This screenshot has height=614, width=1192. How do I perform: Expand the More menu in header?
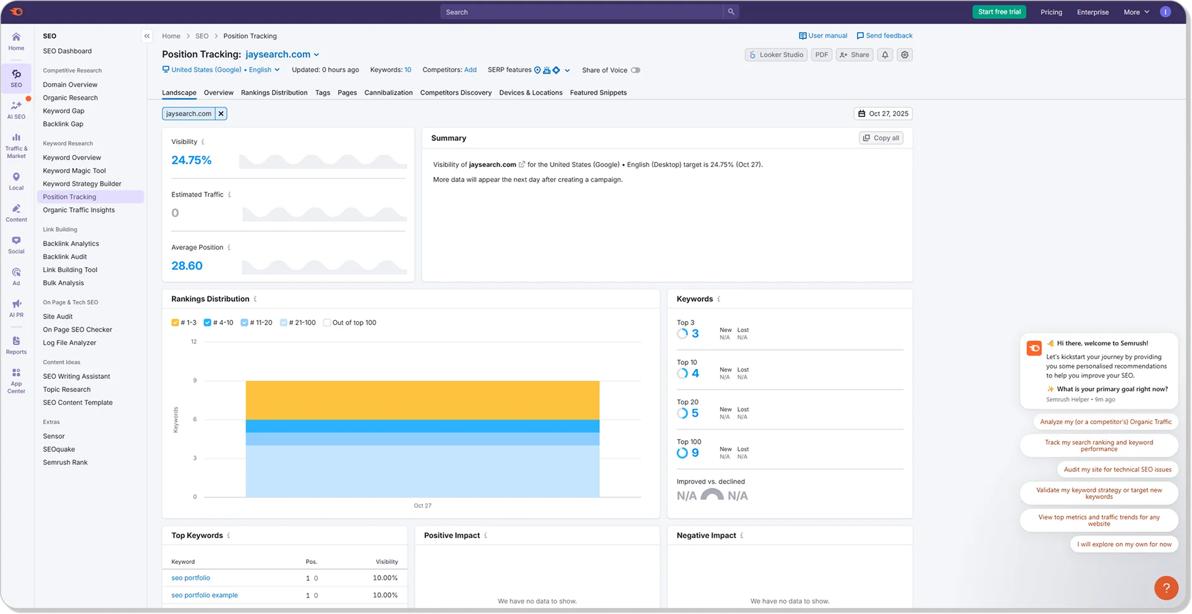pyautogui.click(x=1136, y=12)
